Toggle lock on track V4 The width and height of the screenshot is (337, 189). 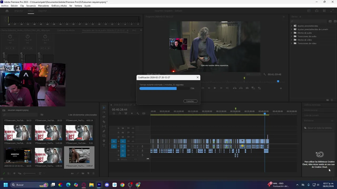pos(118,128)
